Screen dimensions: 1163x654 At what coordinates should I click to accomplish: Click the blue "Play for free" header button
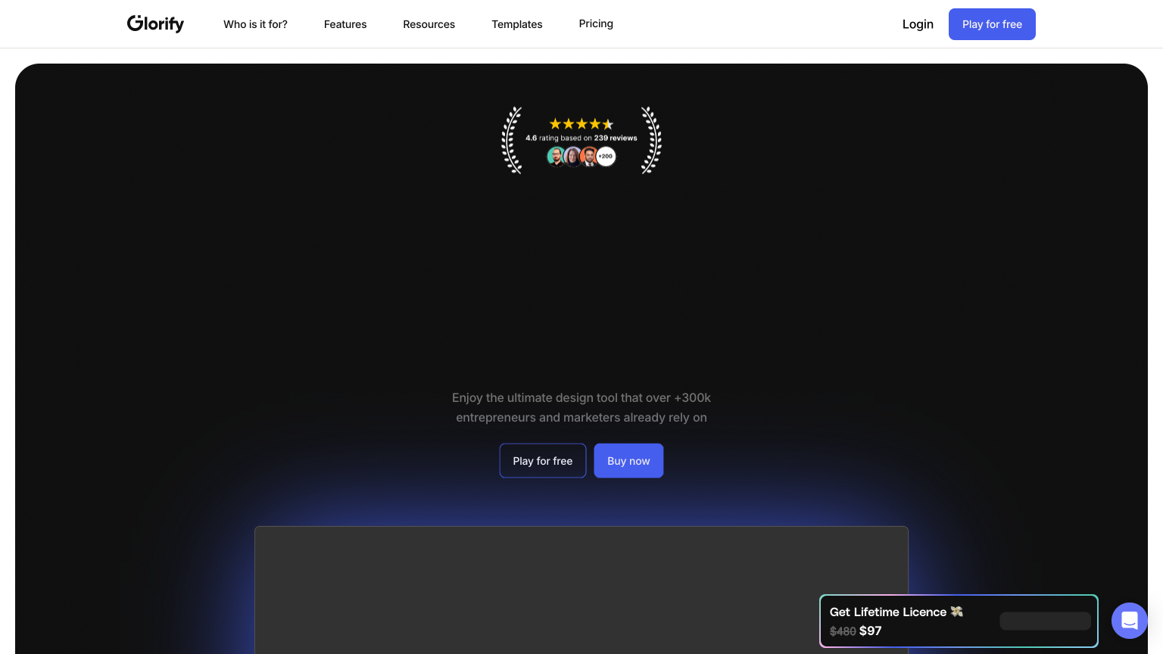pos(992,24)
